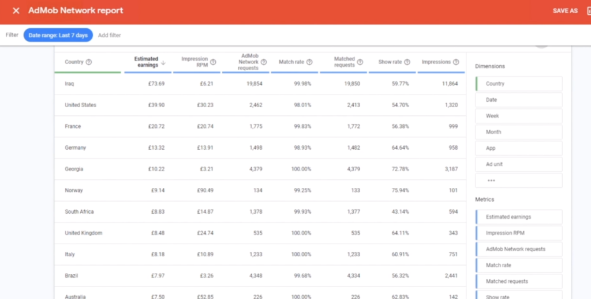
Task: Expand more dimensions with the ellipsis
Action: [x=519, y=180]
